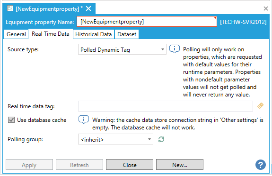Screen dimensions: 272x176
Task: Click the info icon next to cache warning
Action: point(84,120)
